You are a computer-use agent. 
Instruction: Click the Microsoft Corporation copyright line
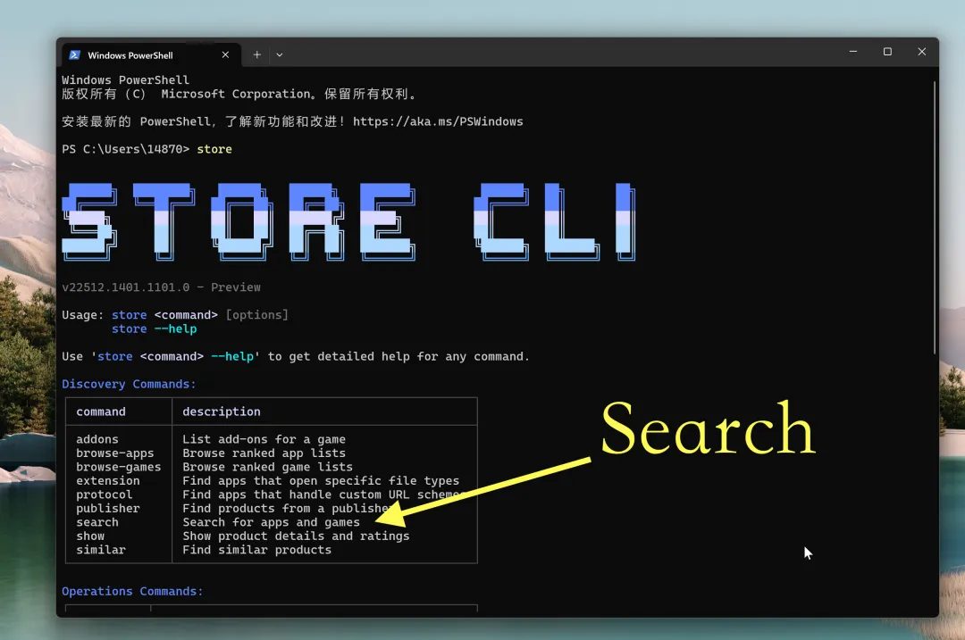(239, 94)
